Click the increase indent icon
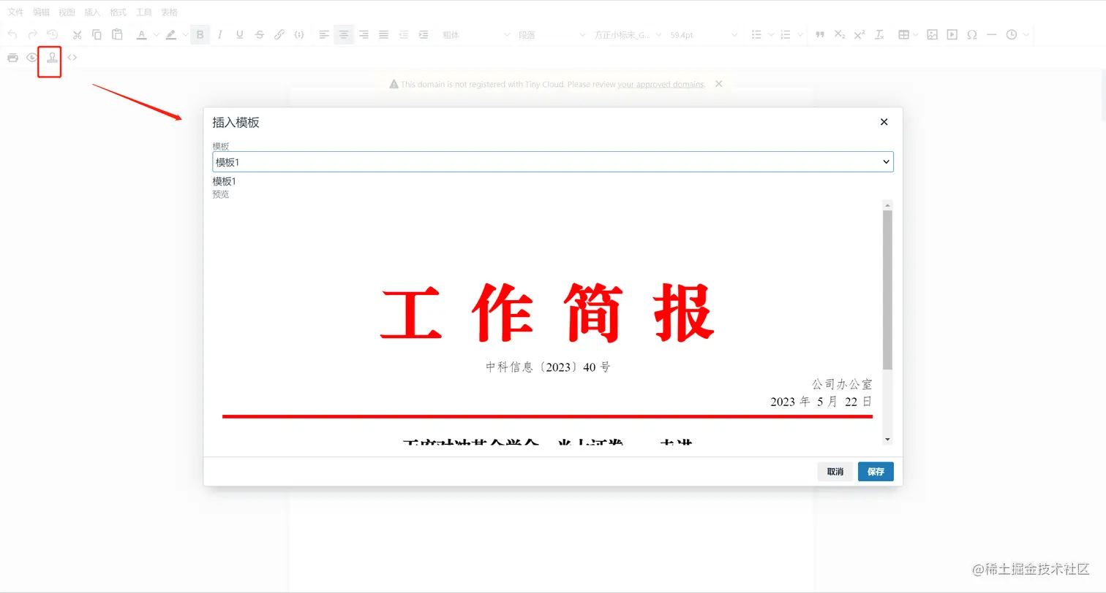The height and width of the screenshot is (593, 1106). coord(424,34)
